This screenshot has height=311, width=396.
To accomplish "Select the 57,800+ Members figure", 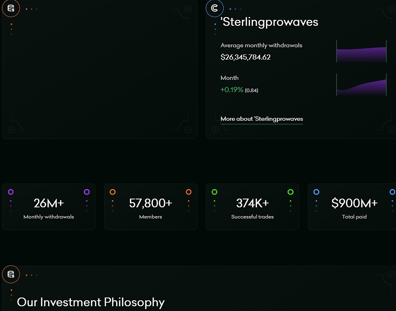I will tap(151, 203).
